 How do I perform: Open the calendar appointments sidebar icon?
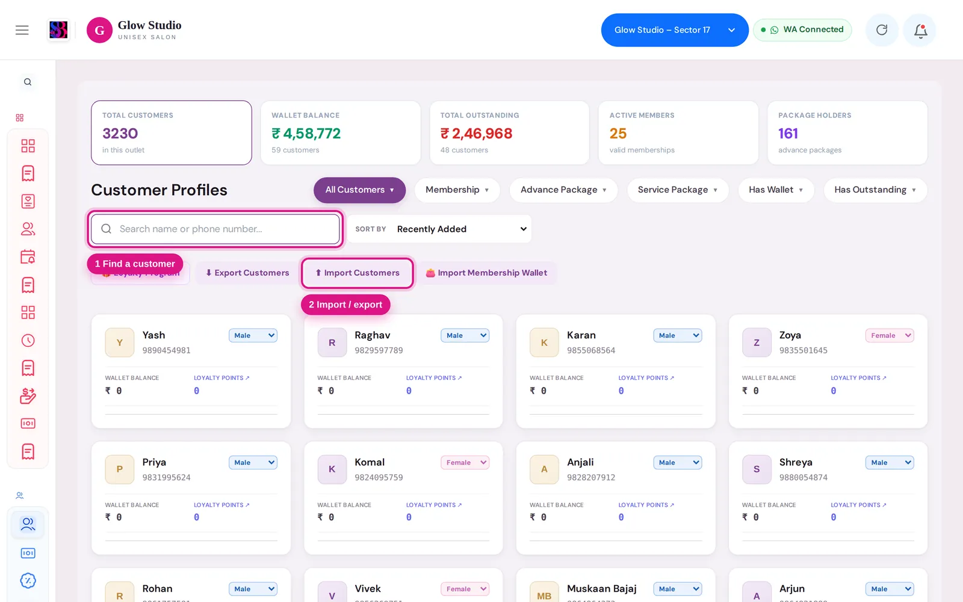pos(28,257)
